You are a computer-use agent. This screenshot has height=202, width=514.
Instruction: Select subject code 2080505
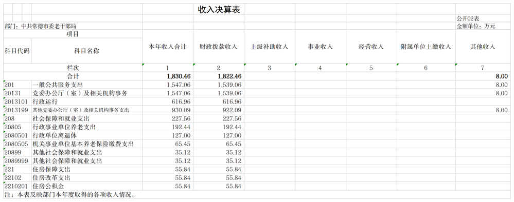click(17, 144)
